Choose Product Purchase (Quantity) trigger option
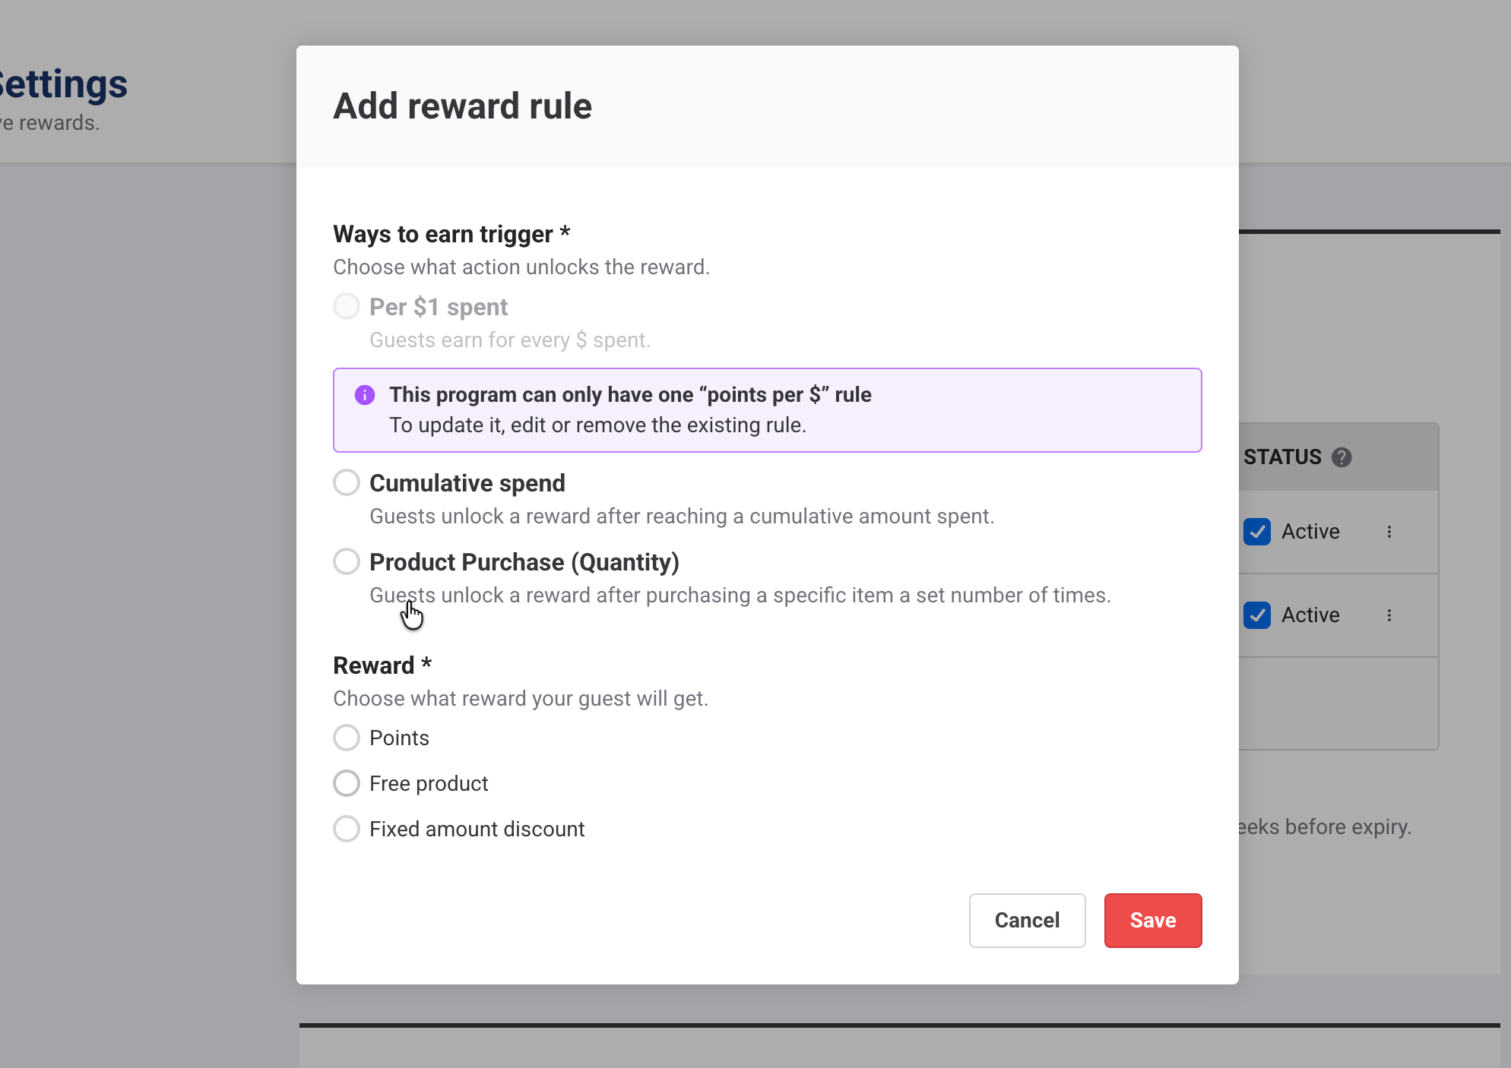1511x1068 pixels. click(x=347, y=561)
